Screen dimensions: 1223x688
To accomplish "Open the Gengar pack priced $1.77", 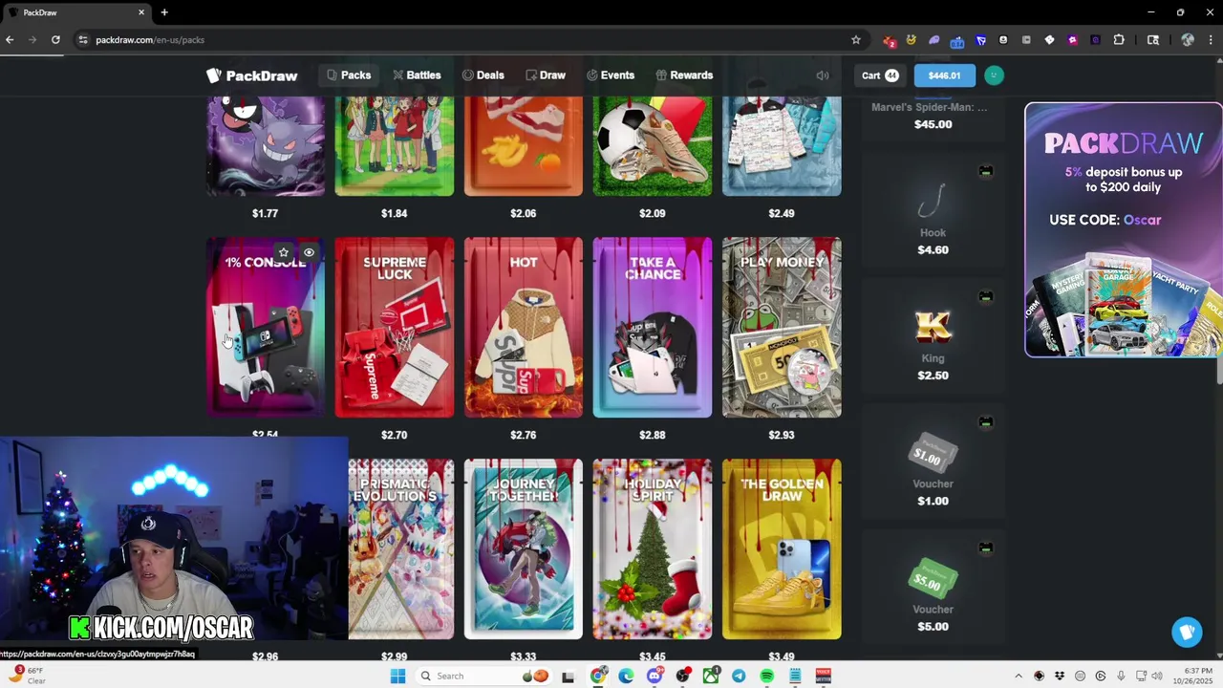I will (266, 145).
